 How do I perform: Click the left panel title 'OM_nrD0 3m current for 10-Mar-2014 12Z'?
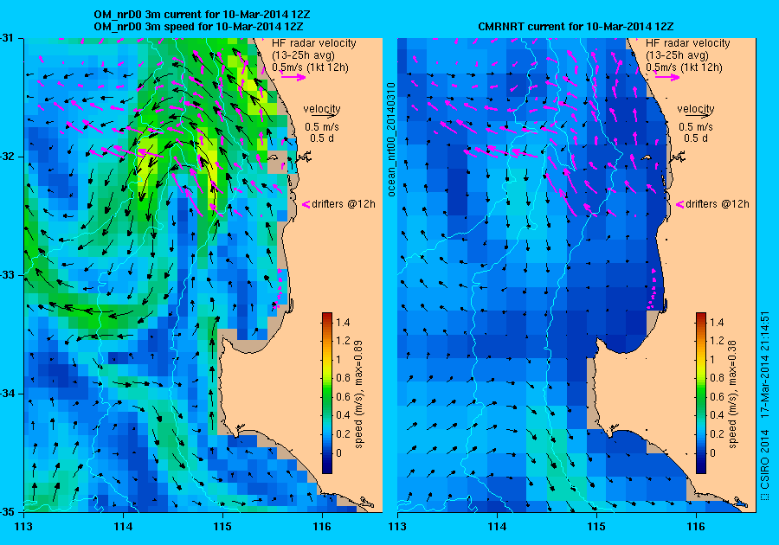[203, 15]
